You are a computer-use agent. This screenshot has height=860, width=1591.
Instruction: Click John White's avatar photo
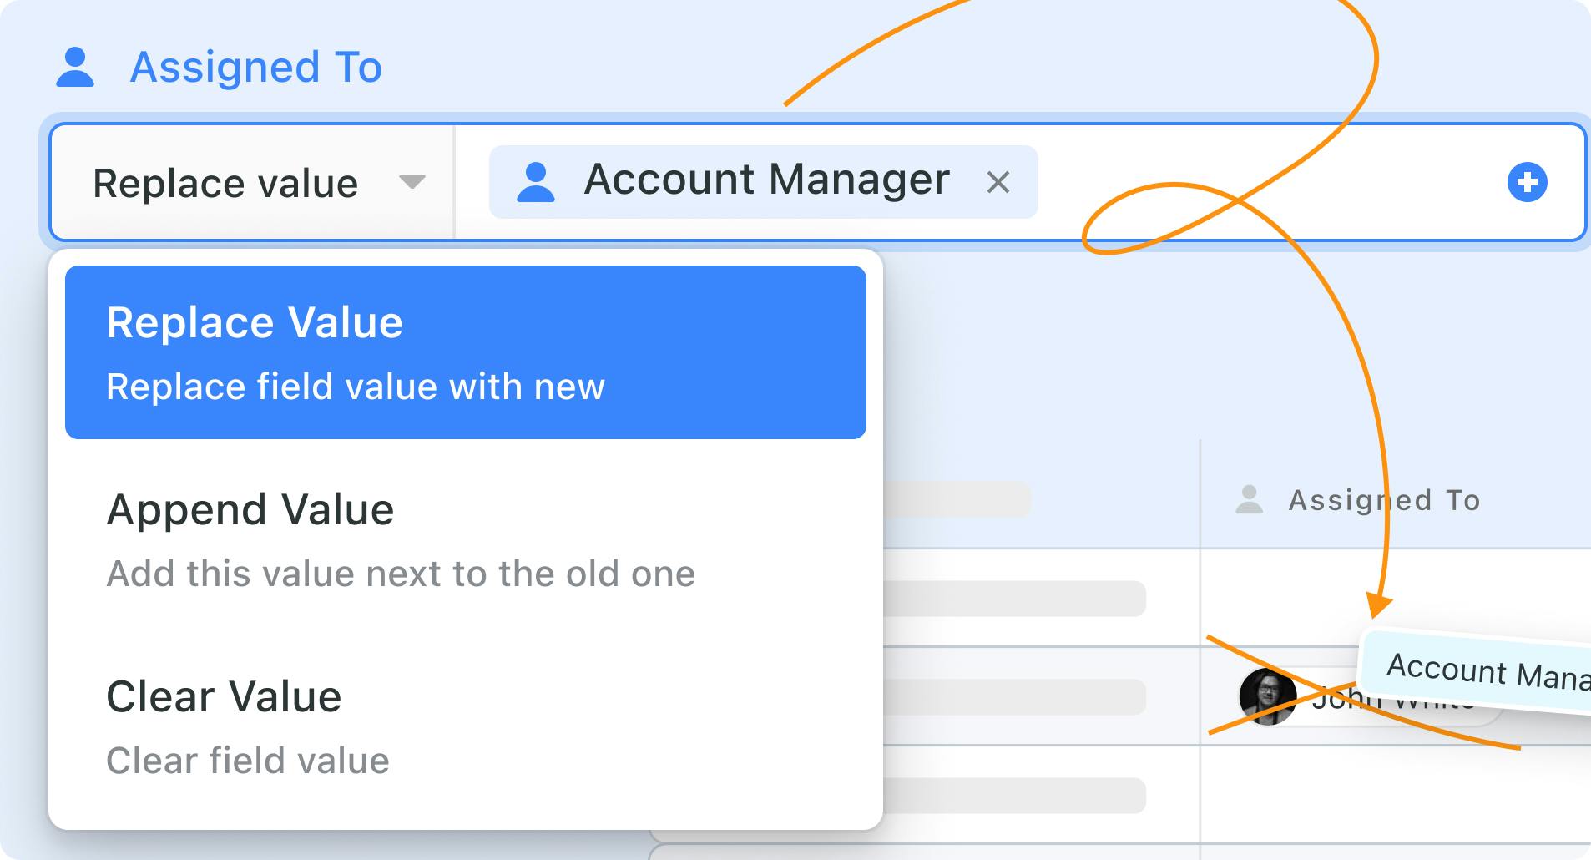[1267, 696]
